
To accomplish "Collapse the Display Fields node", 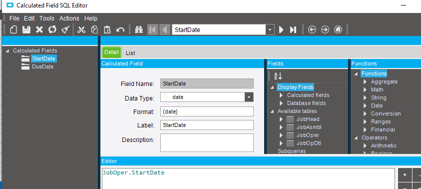I will point(272,87).
